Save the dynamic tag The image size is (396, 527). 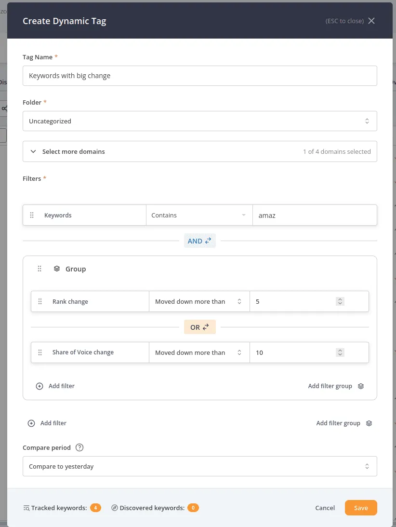tap(361, 508)
